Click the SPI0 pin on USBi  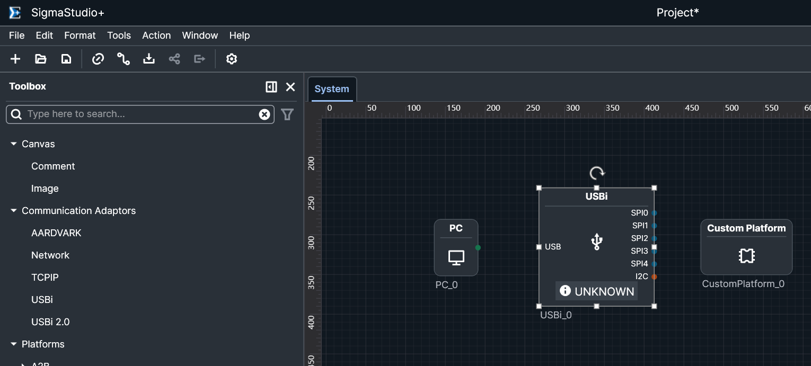pyautogui.click(x=654, y=213)
